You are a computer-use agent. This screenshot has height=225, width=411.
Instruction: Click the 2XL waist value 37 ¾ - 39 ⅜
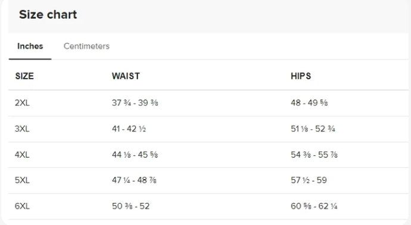coord(135,102)
